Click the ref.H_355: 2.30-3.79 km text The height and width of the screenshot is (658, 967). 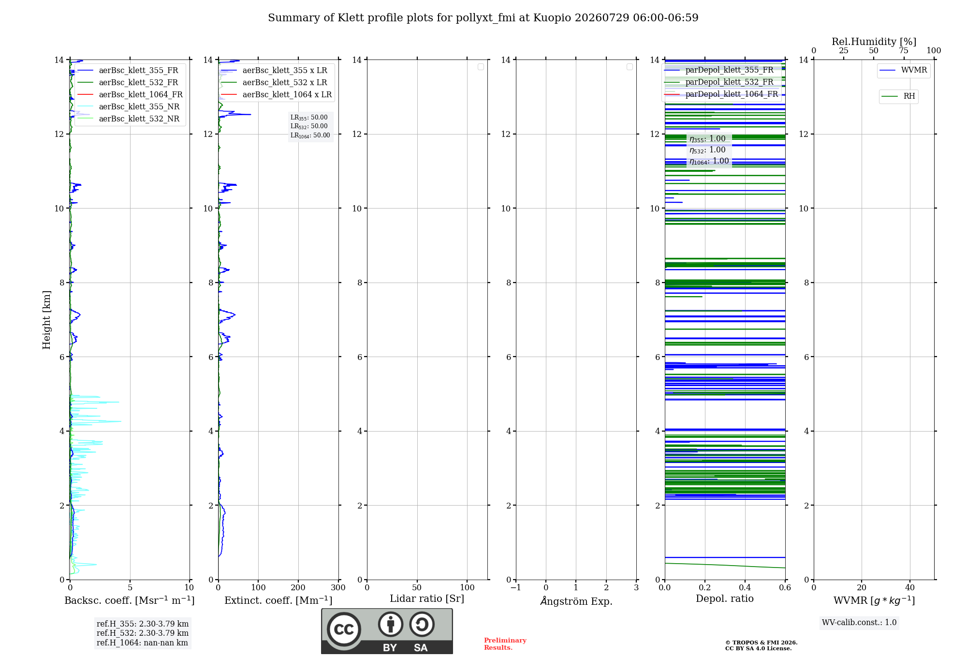[x=143, y=624]
